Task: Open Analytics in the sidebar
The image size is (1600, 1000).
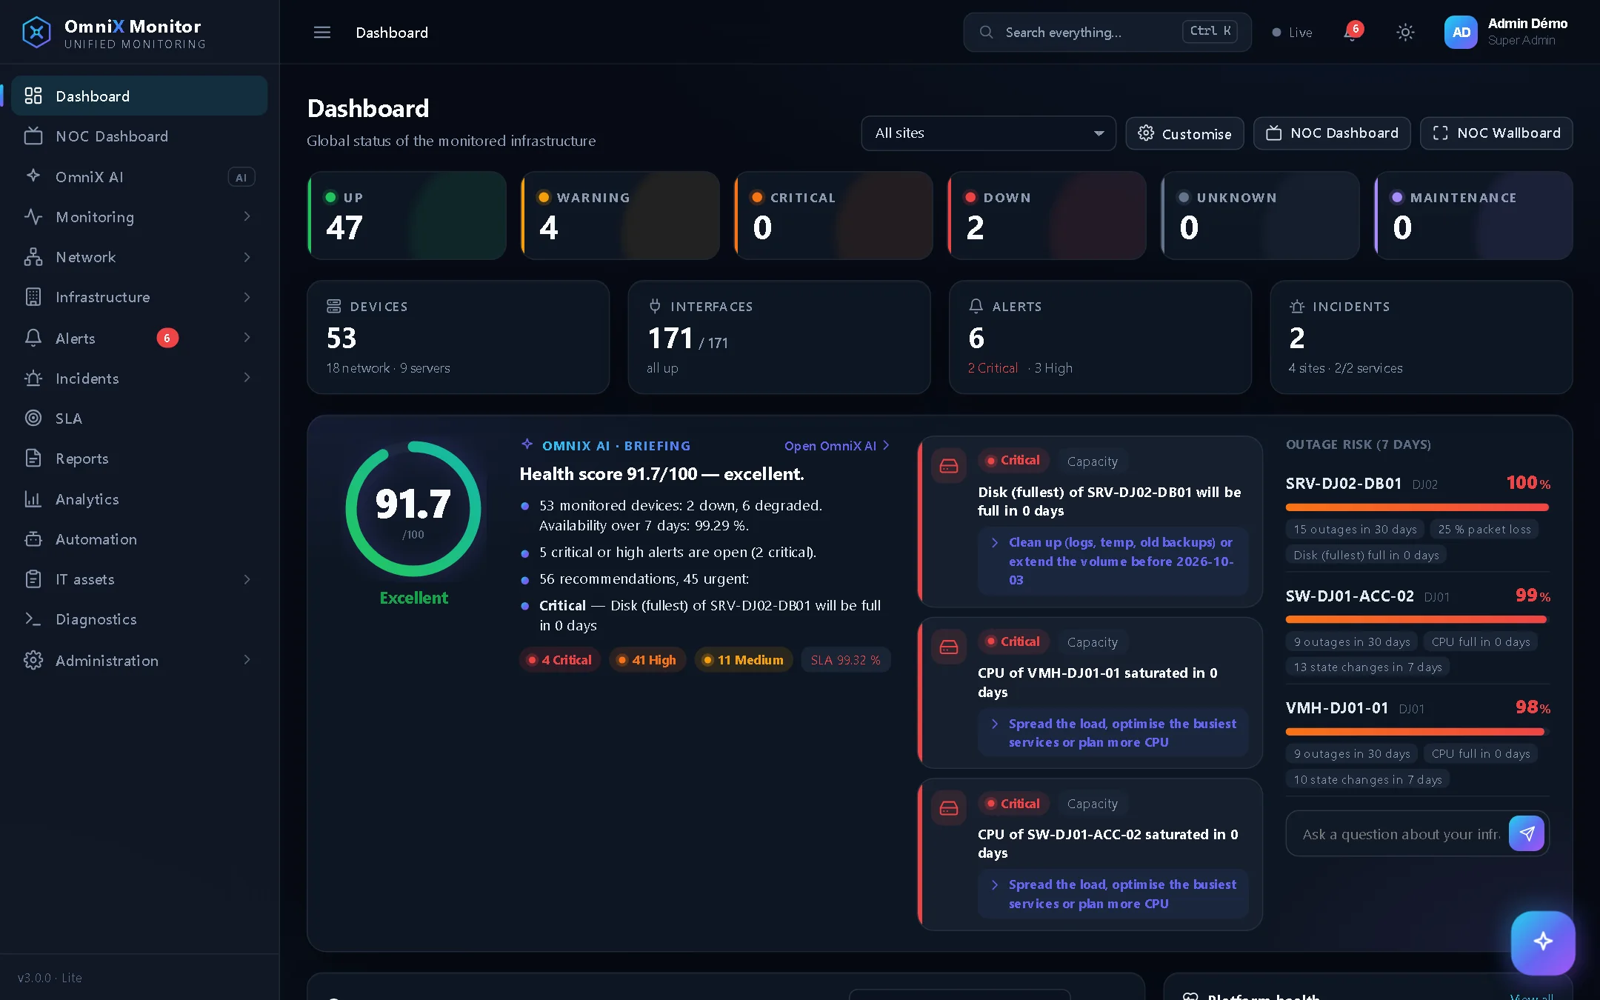Action: point(139,499)
